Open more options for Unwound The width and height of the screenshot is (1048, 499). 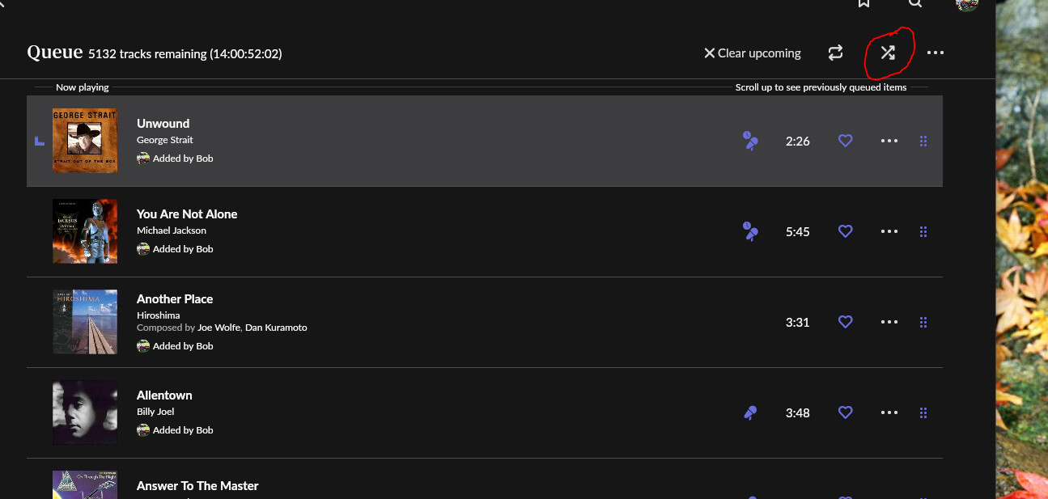click(889, 141)
